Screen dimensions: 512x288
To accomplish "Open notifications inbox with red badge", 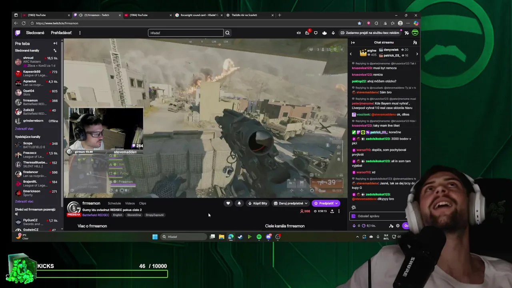I will 307,33.
